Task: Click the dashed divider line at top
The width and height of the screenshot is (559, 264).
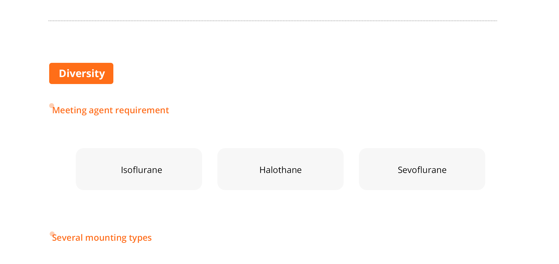Action: pyautogui.click(x=273, y=21)
